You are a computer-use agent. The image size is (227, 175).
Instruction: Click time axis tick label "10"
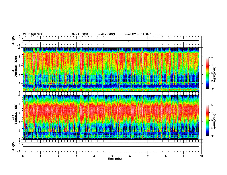pyautogui.click(x=201, y=156)
